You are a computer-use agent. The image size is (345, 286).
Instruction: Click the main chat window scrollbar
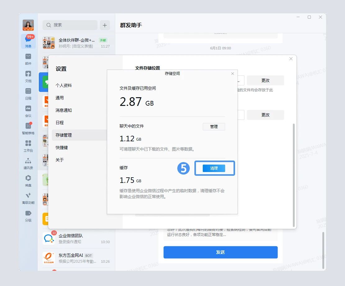[x=323, y=250]
